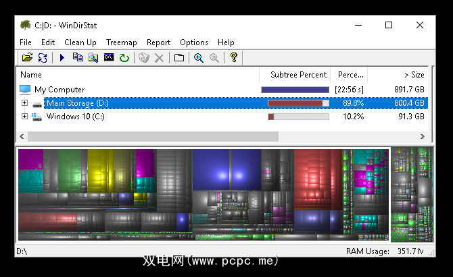Open the Edit menu
This screenshot has width=453, height=277.
click(x=48, y=42)
